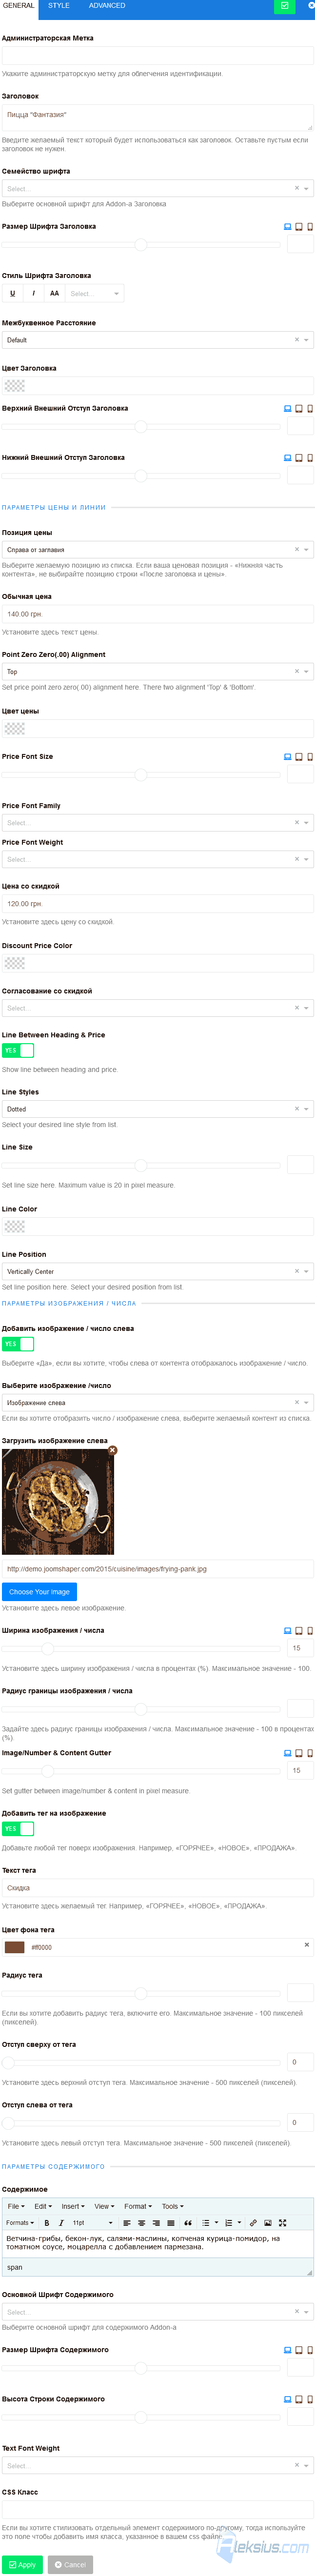Click the regular price input field

point(157,614)
